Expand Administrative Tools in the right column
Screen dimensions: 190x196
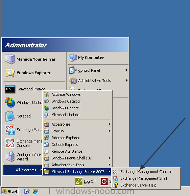tap(98, 81)
